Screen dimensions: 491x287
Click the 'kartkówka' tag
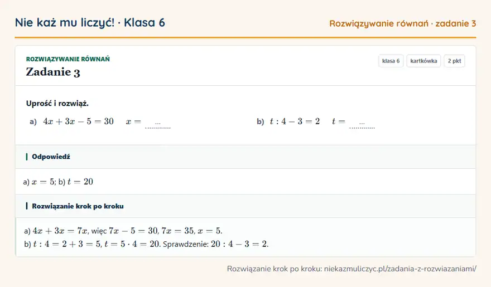click(423, 61)
